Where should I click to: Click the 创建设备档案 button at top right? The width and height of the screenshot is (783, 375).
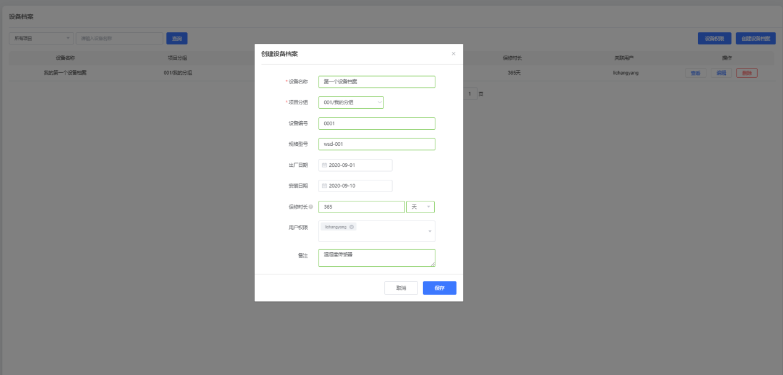click(x=756, y=38)
